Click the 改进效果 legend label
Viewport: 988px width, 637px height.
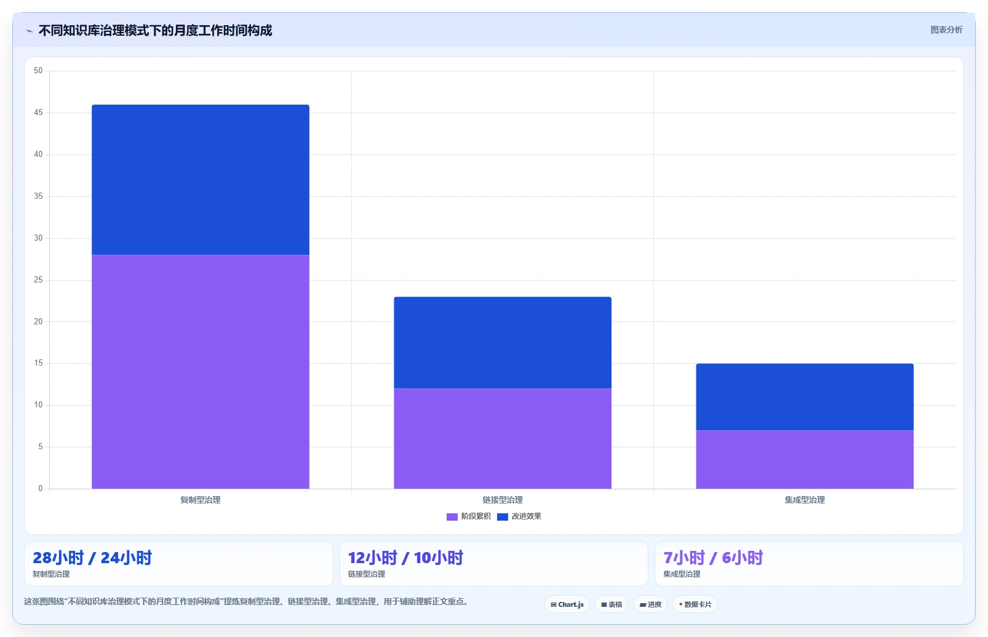tap(527, 516)
